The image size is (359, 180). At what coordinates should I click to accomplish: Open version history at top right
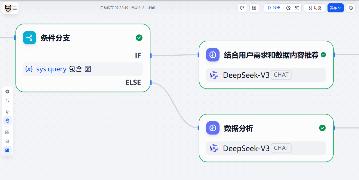tap(351, 8)
